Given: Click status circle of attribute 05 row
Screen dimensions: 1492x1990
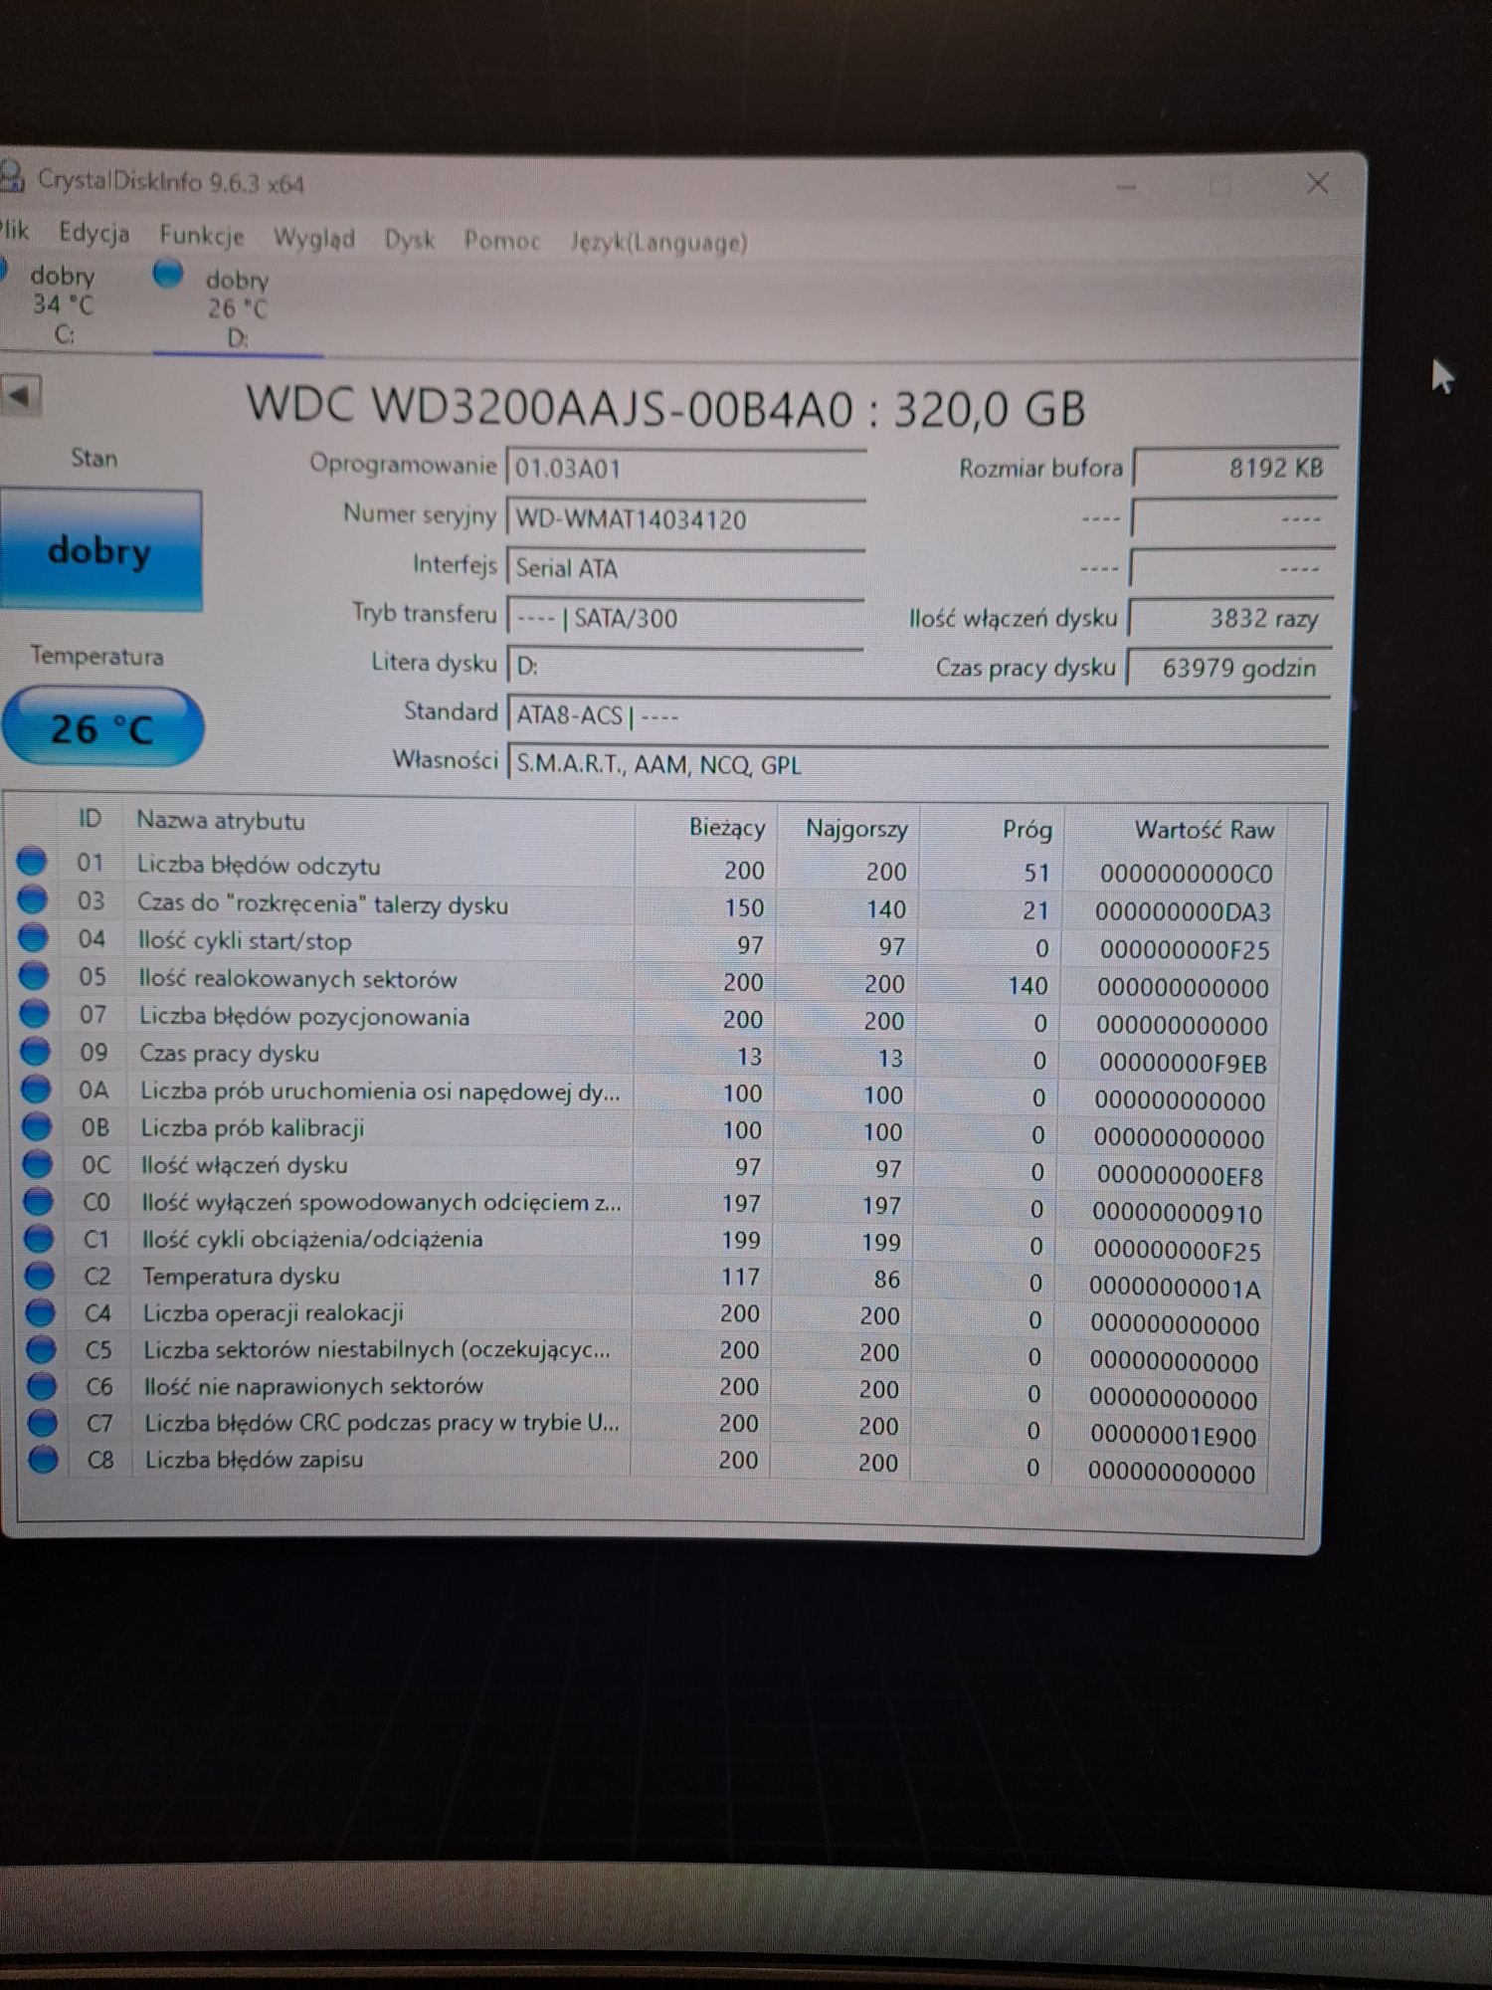Looking at the screenshot, I should click(34, 975).
